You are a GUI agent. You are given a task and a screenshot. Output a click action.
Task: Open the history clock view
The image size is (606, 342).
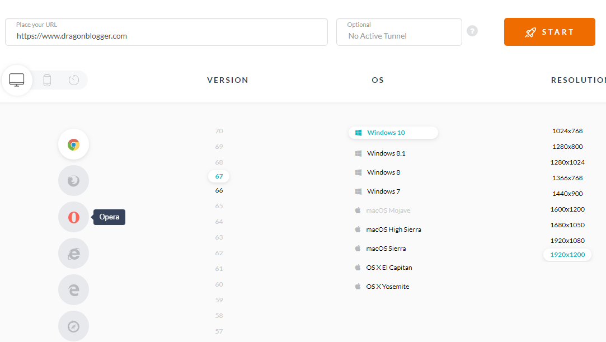[74, 80]
